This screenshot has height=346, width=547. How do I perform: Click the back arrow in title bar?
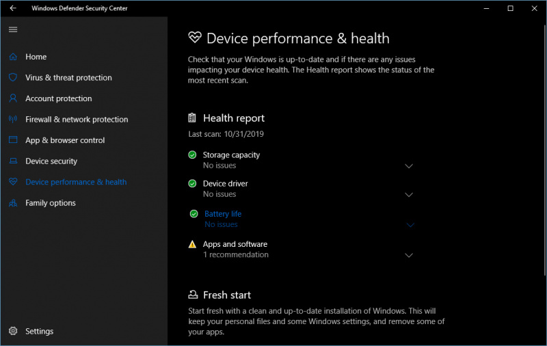(13, 8)
